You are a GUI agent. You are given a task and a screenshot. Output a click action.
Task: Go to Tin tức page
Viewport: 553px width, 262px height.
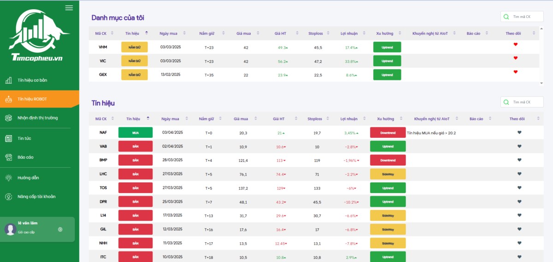(24, 138)
